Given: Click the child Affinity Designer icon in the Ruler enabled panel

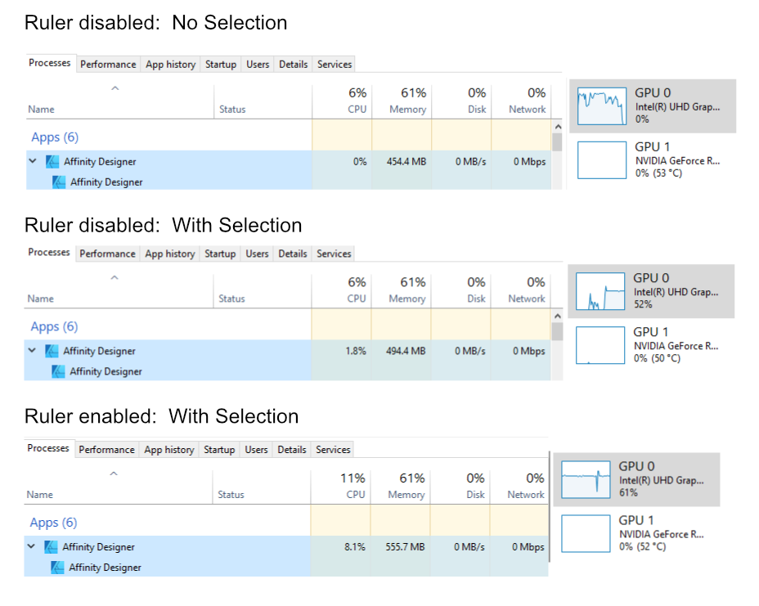Looking at the screenshot, I should pos(57,568).
